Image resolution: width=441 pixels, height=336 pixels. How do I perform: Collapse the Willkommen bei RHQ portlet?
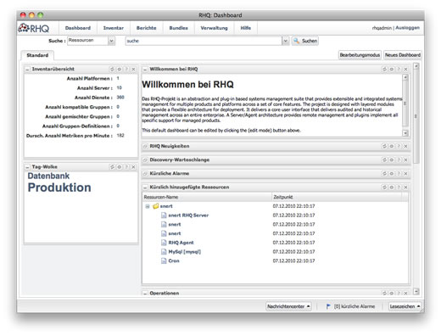point(145,70)
